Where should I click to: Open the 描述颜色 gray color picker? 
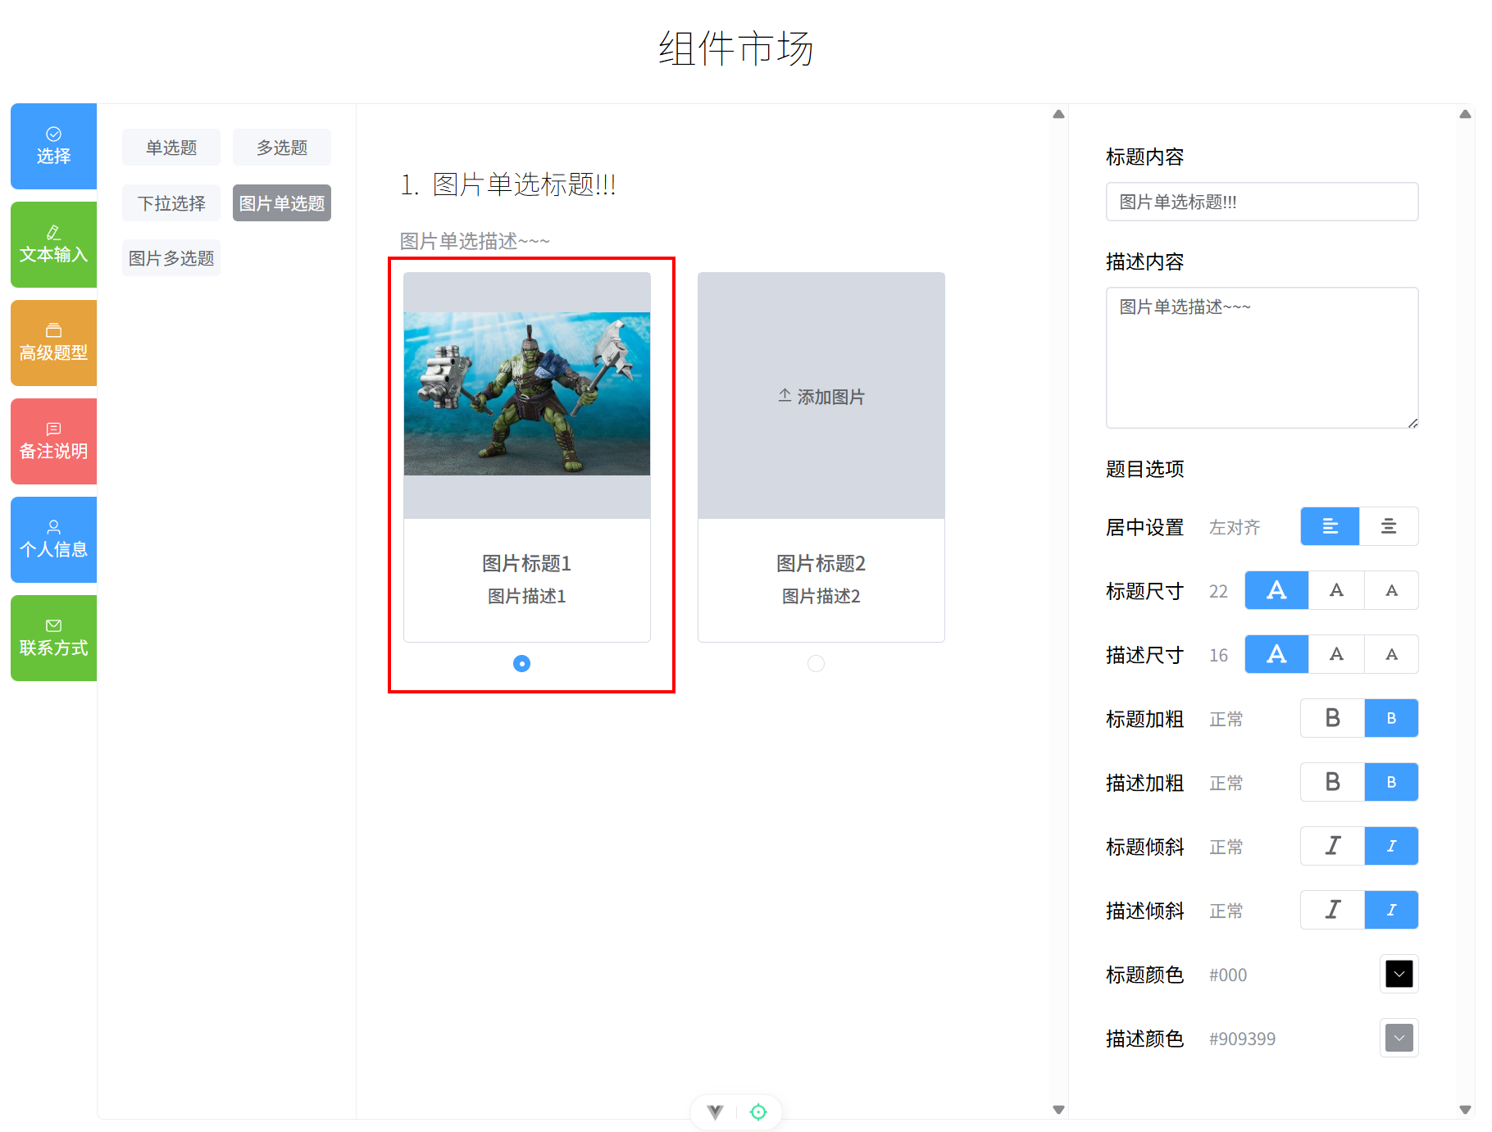[x=1399, y=1038]
